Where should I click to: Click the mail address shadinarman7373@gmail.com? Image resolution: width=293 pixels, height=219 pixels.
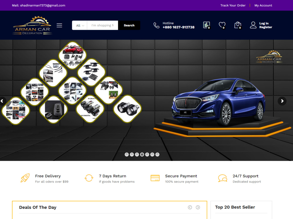coord(42,5)
